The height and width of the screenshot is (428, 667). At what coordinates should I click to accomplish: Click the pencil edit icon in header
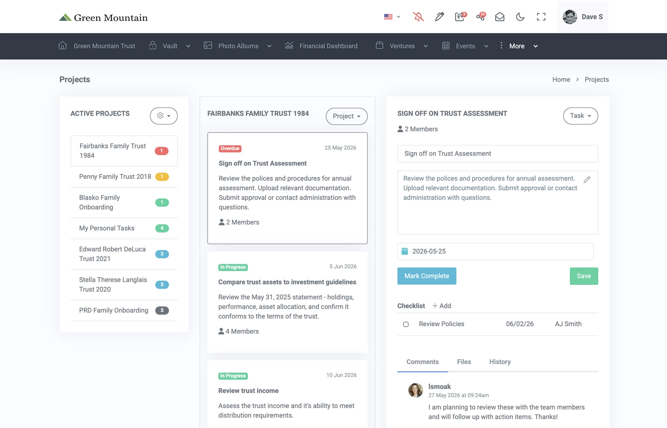(x=439, y=17)
